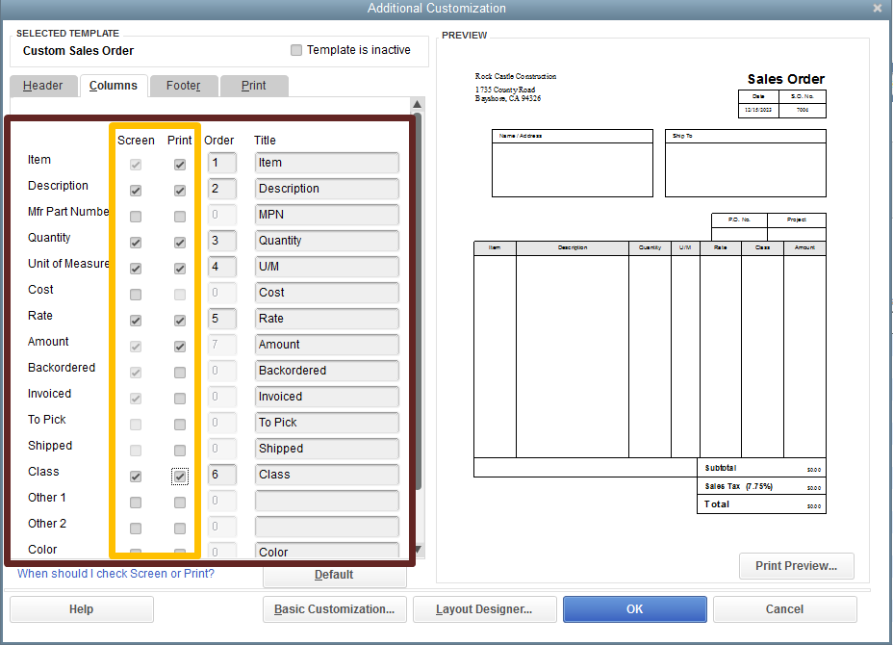This screenshot has height=645, width=893.
Task: Edit the Amount title field
Action: (327, 345)
